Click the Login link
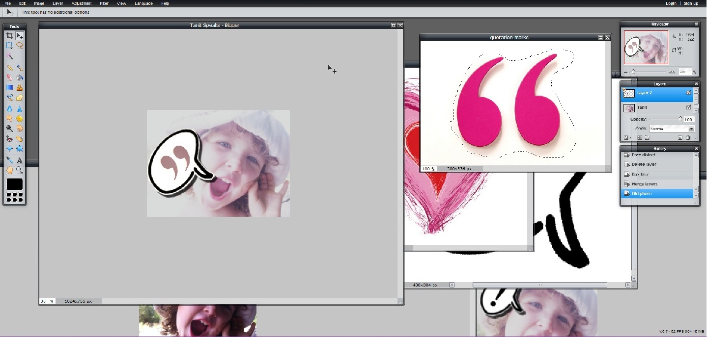Viewport: 707px width, 337px height. [671, 3]
